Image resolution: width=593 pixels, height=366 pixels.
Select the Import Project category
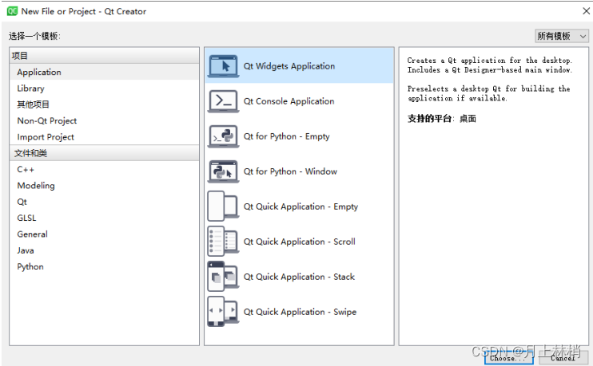click(x=104, y=136)
